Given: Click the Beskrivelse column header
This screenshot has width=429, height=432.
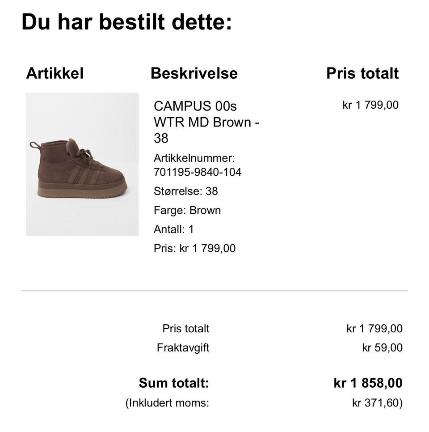Looking at the screenshot, I should tap(194, 73).
